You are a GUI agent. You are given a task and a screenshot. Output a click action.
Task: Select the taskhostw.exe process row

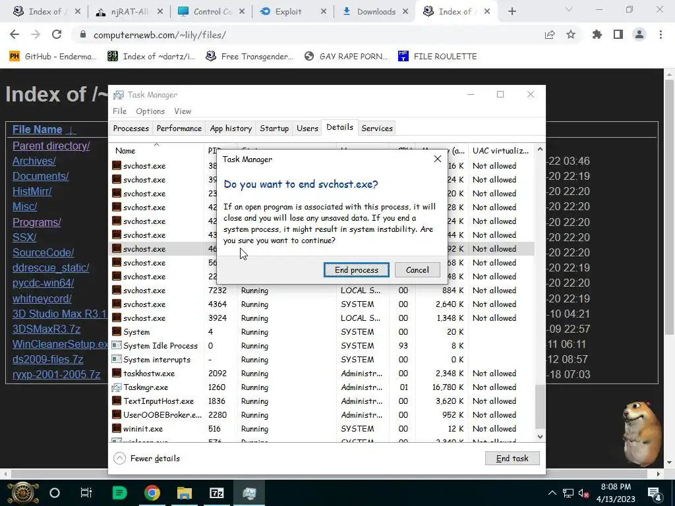[322, 374]
